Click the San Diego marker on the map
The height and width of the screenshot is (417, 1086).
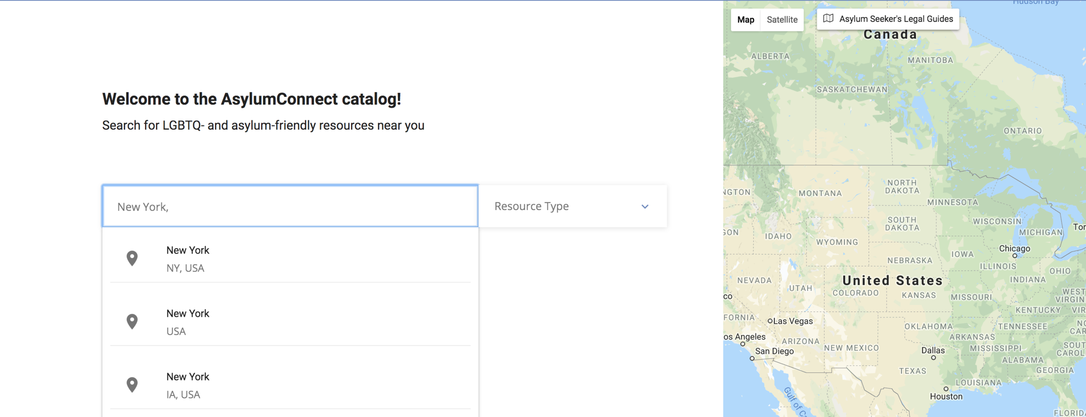click(x=752, y=358)
